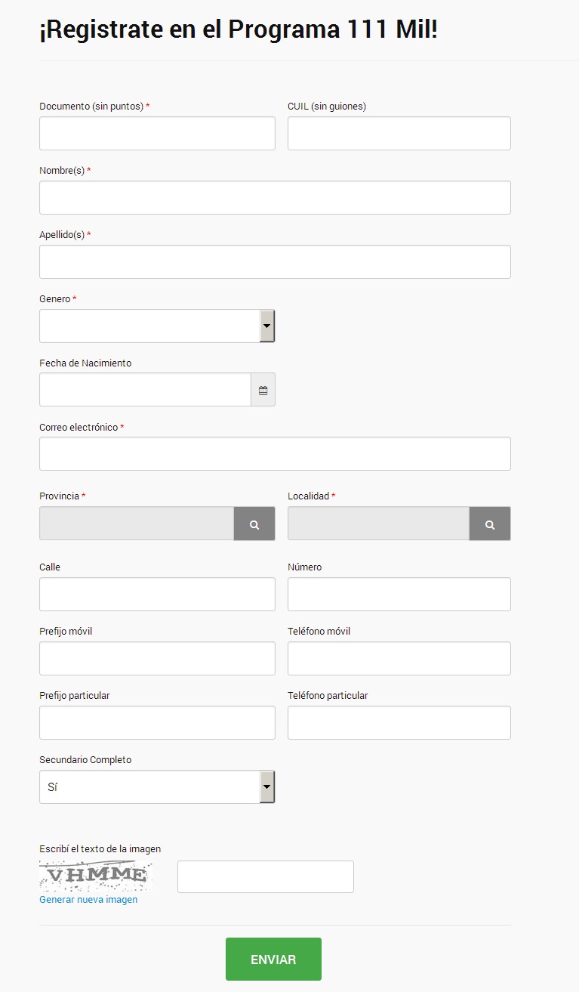Screen dimensions: 579x992
Task: Click into the Apellido(s) field
Action: click(275, 261)
